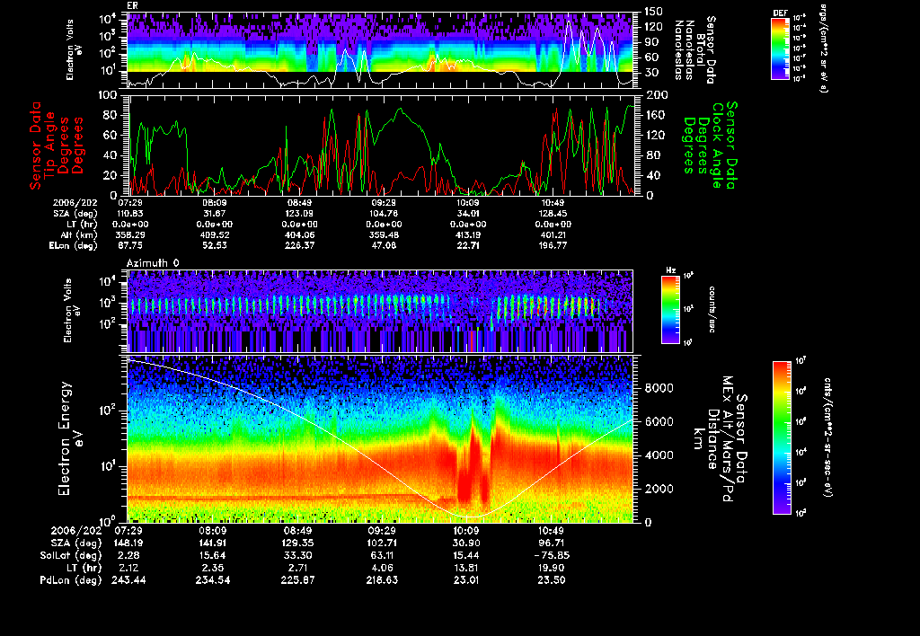Click the SZA value 128.45
This screenshot has width=920, height=636.
coord(553,214)
